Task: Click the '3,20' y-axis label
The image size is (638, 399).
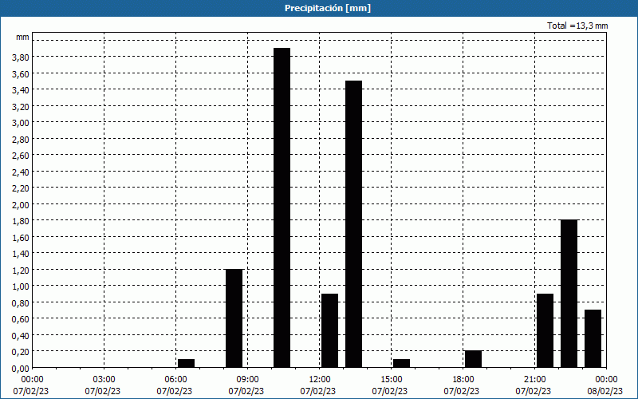Action: (x=21, y=106)
